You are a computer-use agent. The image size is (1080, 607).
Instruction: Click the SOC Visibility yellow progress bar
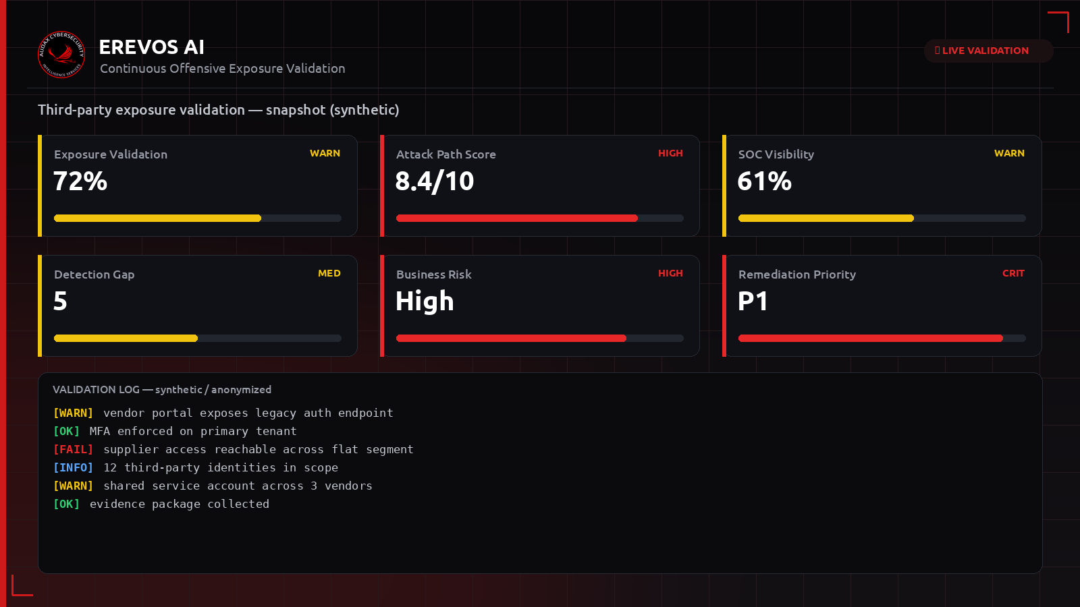coord(882,219)
